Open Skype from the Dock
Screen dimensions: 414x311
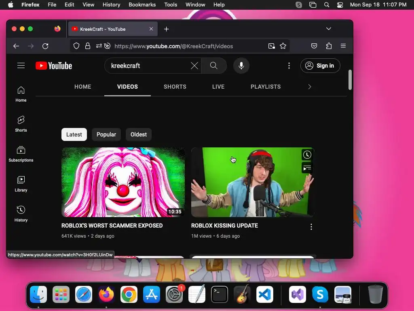pyautogui.click(x=320, y=294)
